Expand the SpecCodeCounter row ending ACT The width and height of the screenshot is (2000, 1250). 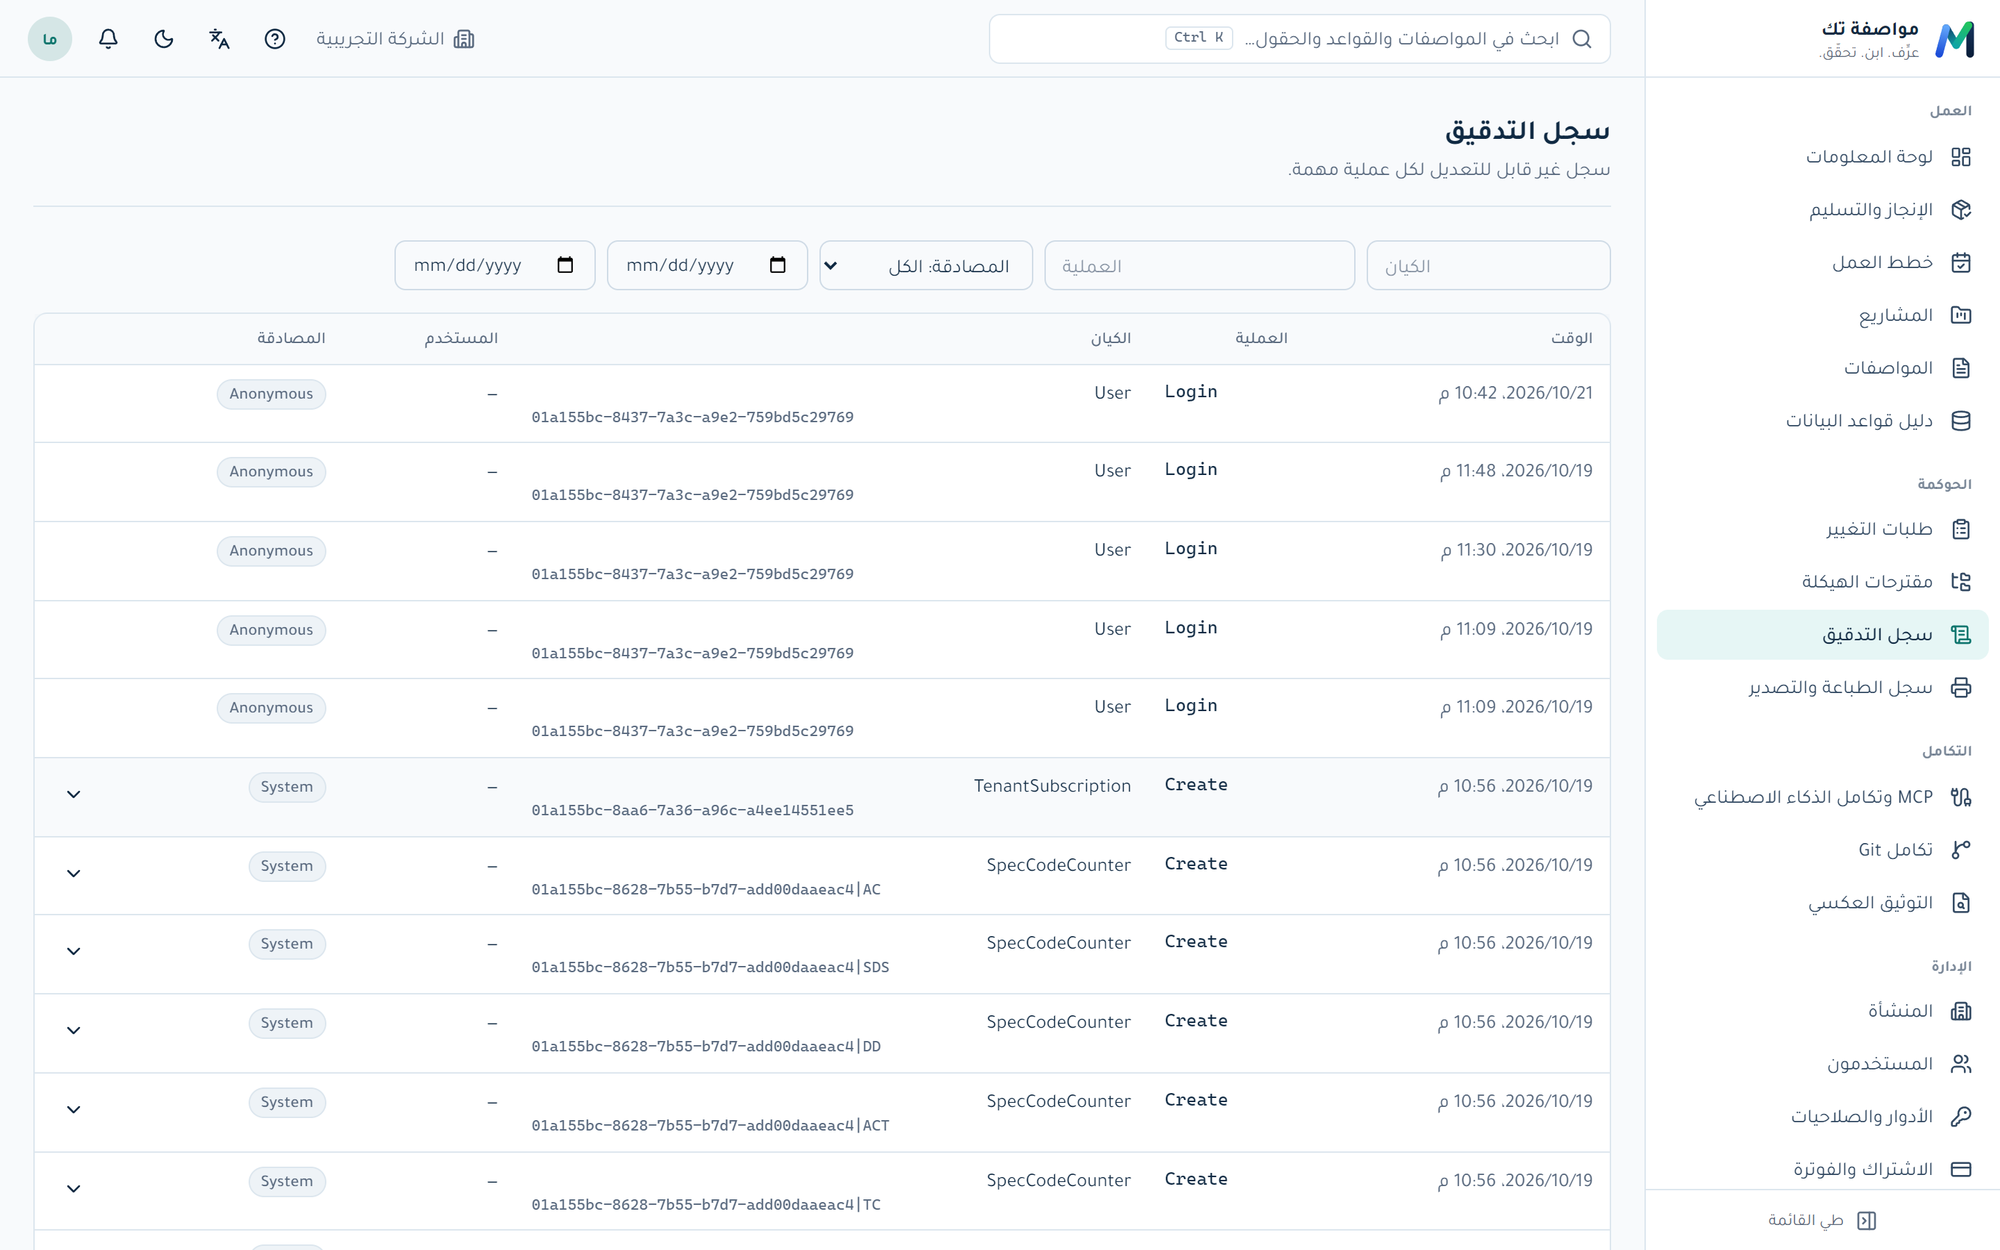(x=74, y=1111)
